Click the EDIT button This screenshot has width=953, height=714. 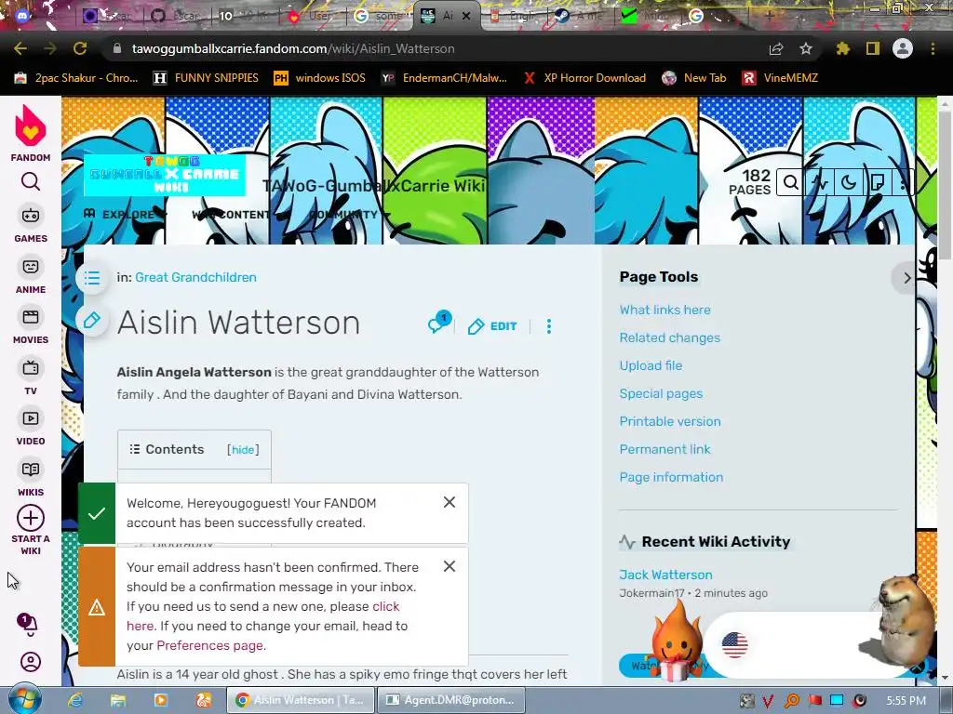point(493,326)
